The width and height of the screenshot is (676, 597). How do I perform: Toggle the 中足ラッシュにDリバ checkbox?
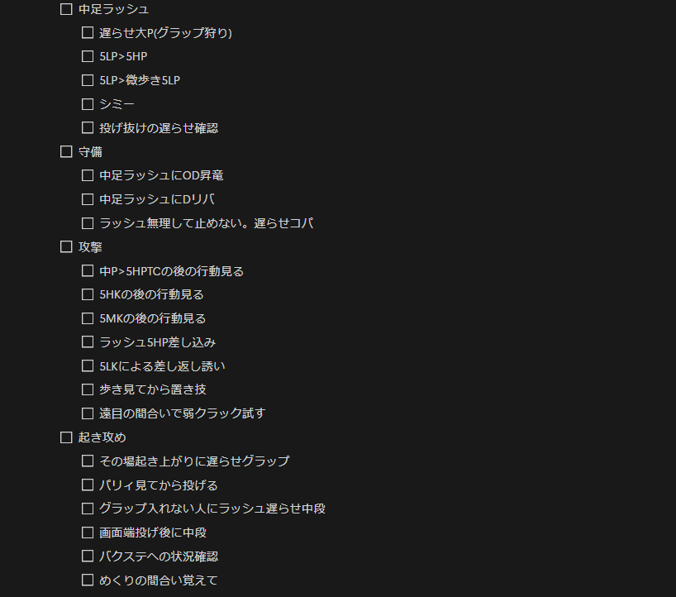click(x=88, y=199)
